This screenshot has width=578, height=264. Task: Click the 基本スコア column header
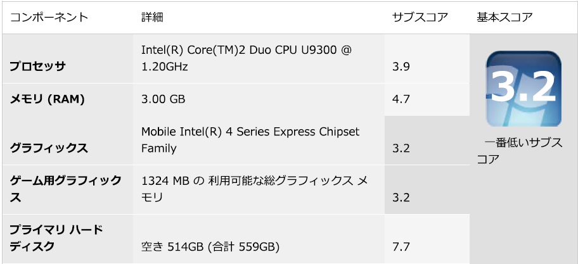[x=504, y=17]
